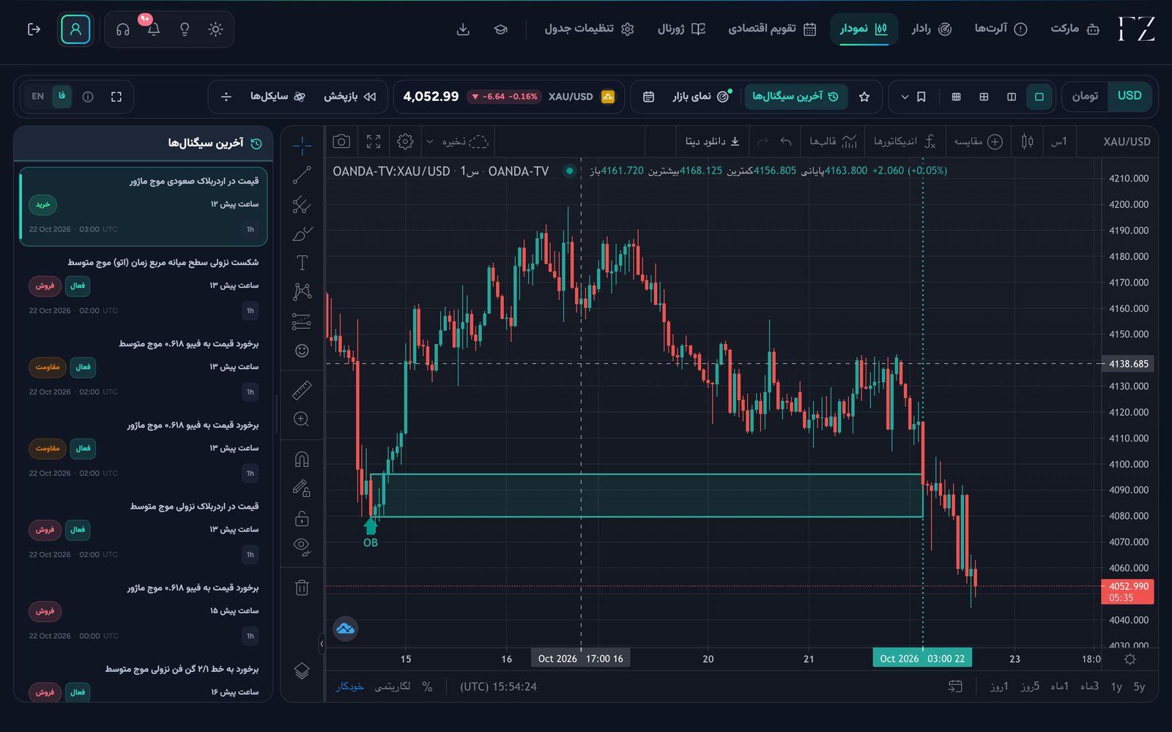Screen dimensions: 1172x732
Task: Open the نمای بازار button
Action: tap(701, 97)
